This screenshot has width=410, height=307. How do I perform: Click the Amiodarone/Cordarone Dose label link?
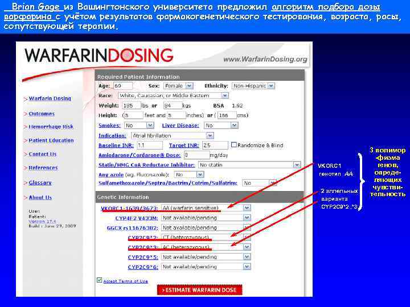point(140,155)
